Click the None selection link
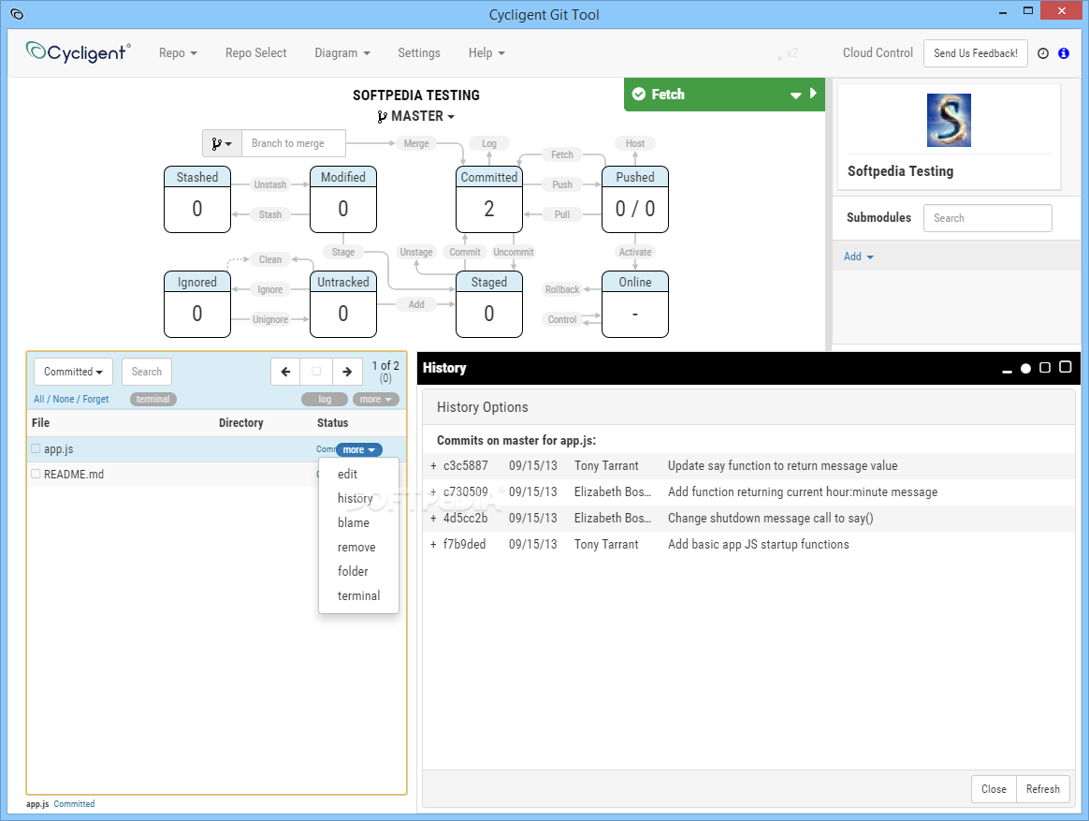Viewport: 1089px width, 821px height. (64, 399)
